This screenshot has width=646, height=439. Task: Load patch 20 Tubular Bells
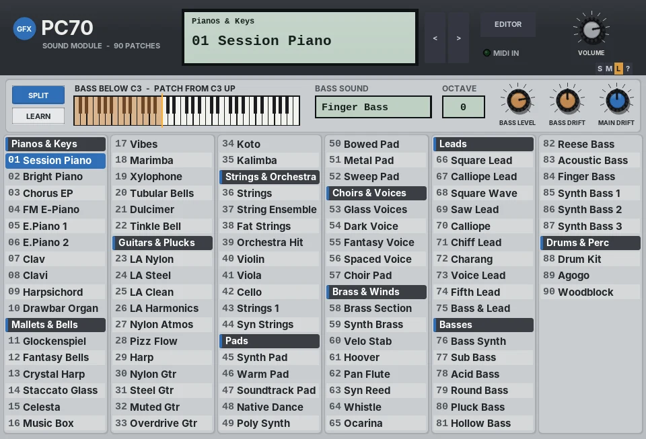[163, 194]
